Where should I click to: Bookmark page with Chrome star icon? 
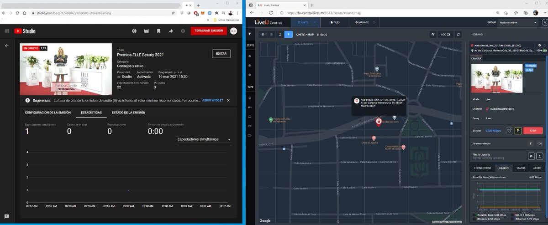tap(174, 13)
